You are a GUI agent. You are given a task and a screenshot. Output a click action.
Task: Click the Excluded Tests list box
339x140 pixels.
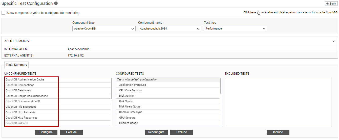tap(278, 102)
